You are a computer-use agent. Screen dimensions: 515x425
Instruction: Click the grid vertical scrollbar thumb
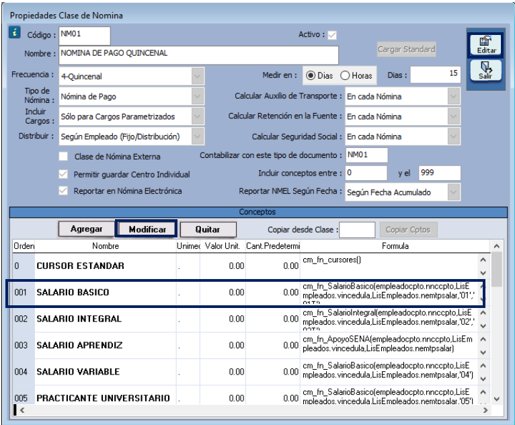tap(497, 269)
